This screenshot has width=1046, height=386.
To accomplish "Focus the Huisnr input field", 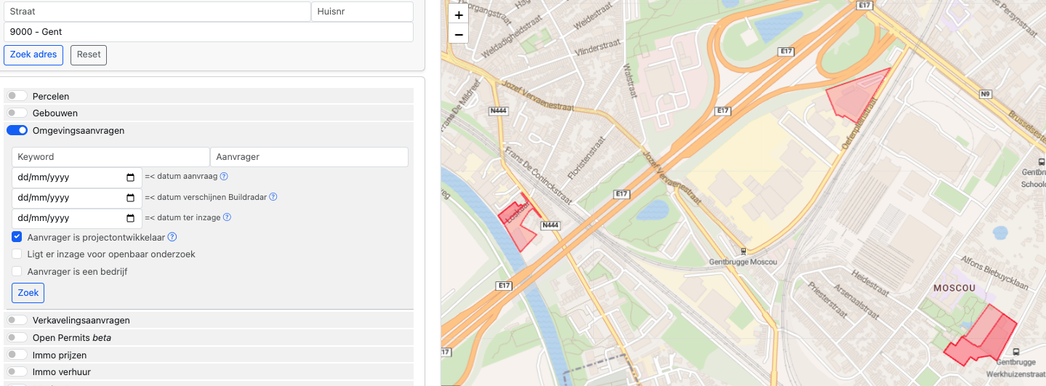I will [x=362, y=12].
